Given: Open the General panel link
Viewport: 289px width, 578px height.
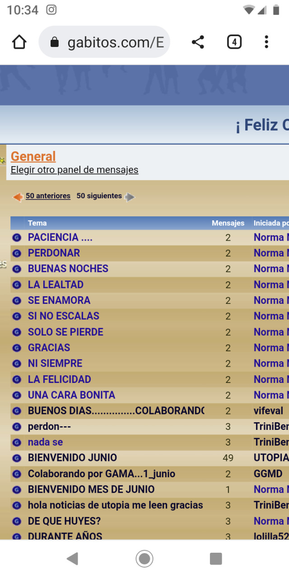Looking at the screenshot, I should pos(33,156).
